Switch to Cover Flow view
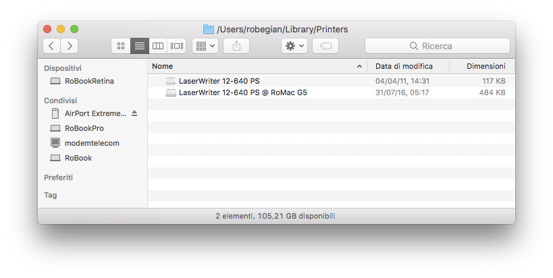553x278 pixels. [177, 46]
